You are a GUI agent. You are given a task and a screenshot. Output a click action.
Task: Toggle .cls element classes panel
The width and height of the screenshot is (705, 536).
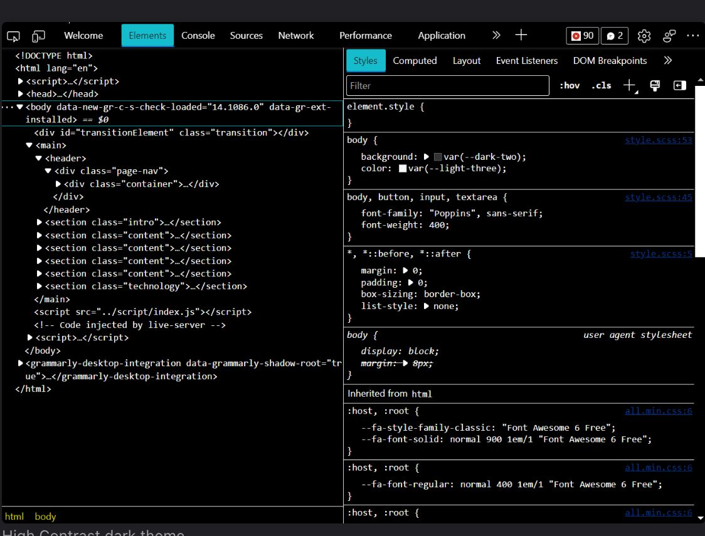click(601, 85)
